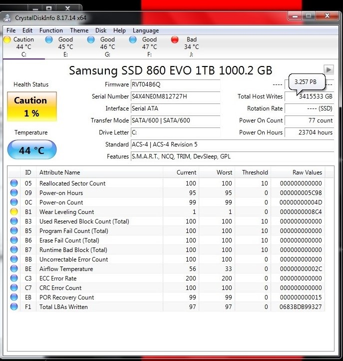Click the blue icon for CRC Error Count
The image size is (343, 361).
click(x=14, y=287)
